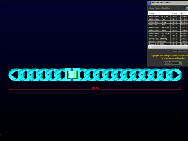Click the Use Object Material button

pos(181,51)
